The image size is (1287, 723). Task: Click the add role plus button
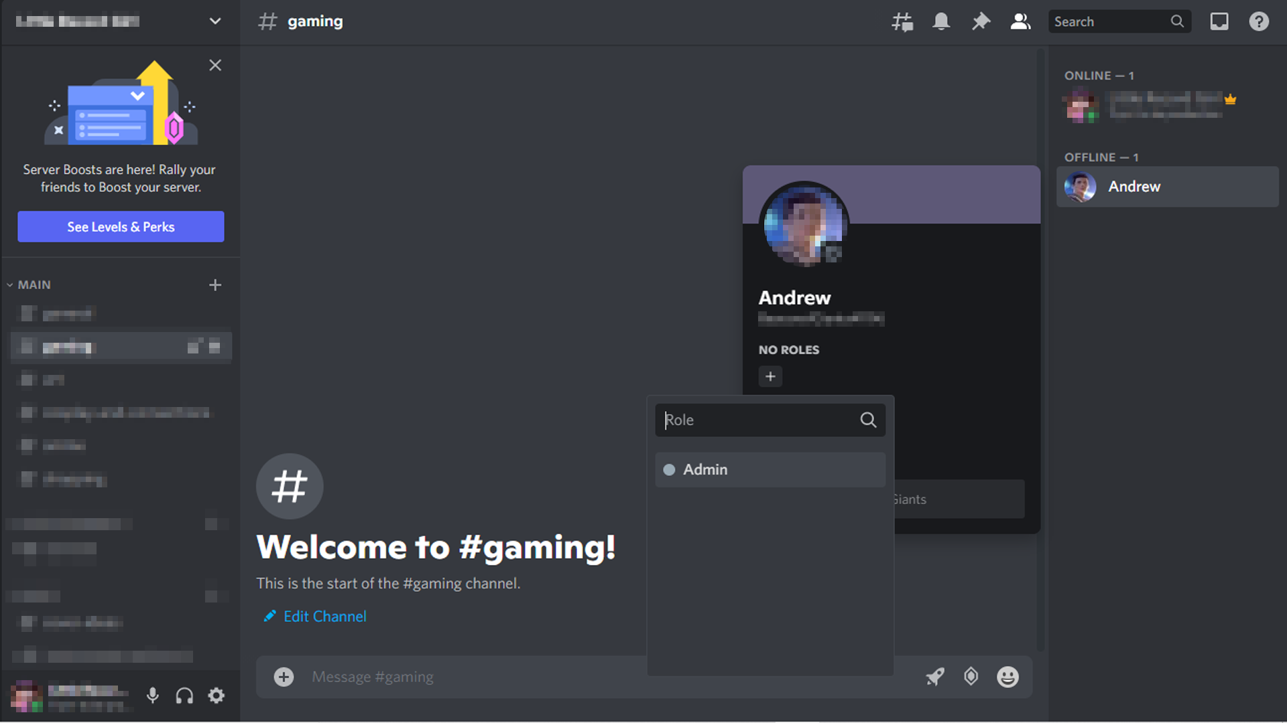click(x=770, y=375)
